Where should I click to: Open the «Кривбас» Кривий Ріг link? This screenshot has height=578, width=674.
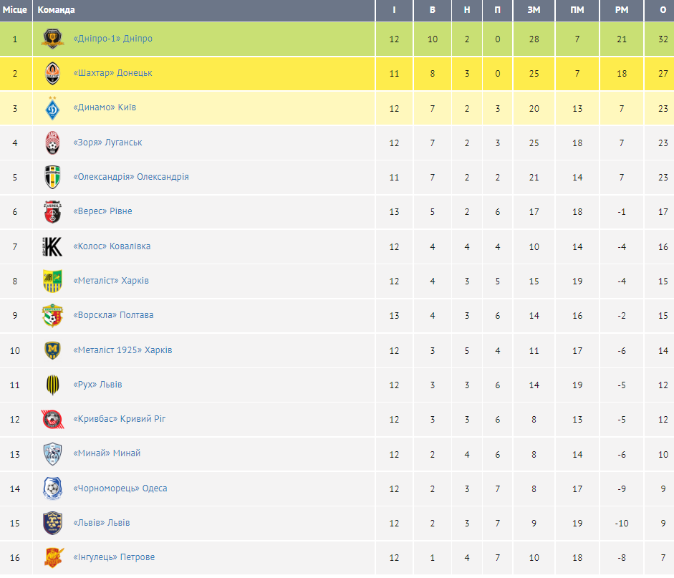click(120, 419)
